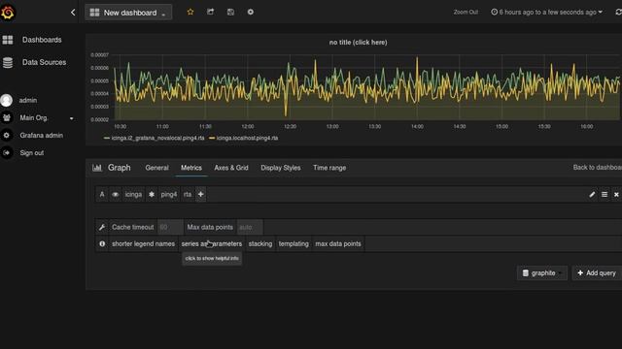This screenshot has height=349, width=622.
Task: Remove query A with the X icon
Action: [616, 194]
